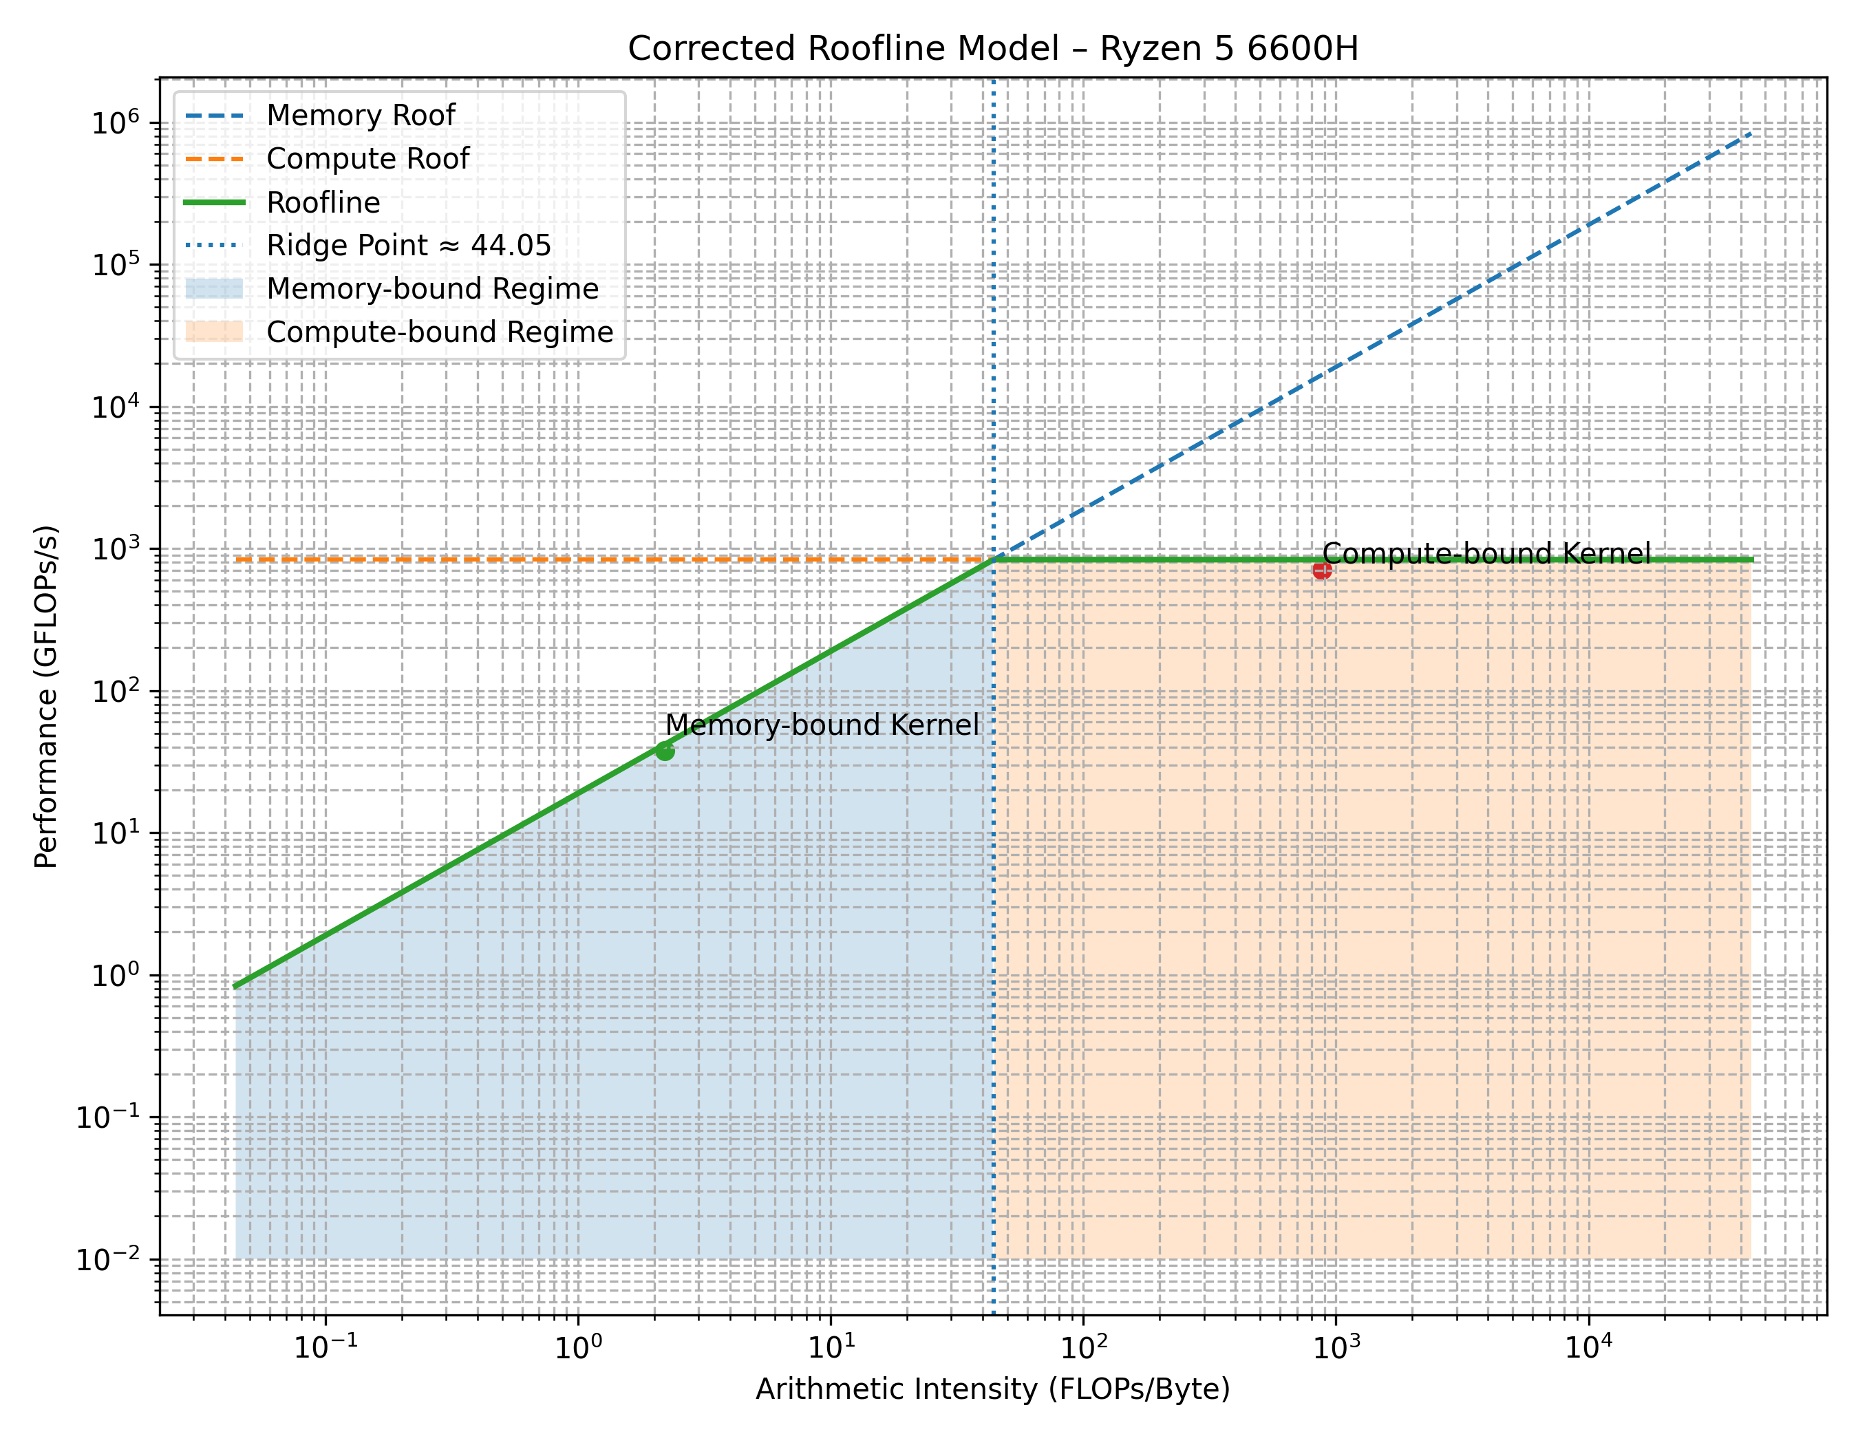Select the "Memory Roof" legend label
Image resolution: width=1858 pixels, height=1445 pixels.
361,115
